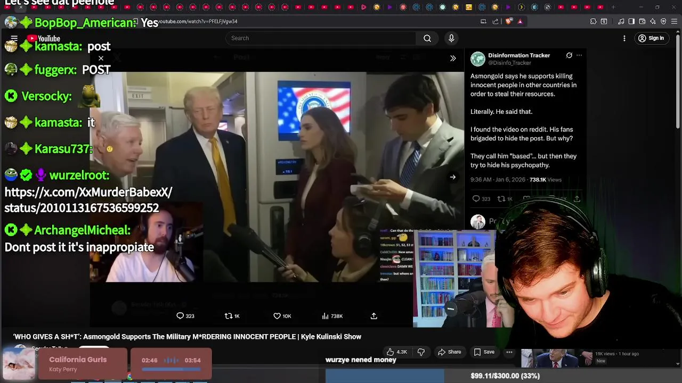
Task: Open tweet more options ellipsis
Action: [579, 55]
